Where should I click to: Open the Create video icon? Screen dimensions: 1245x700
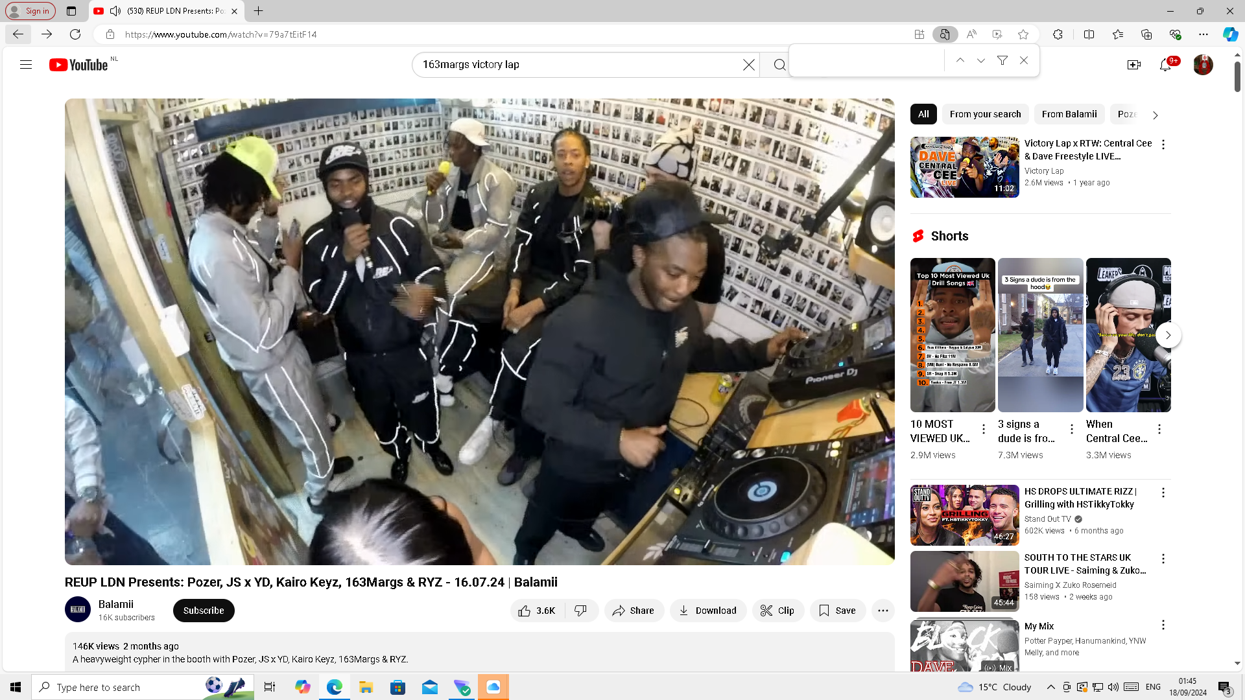click(1133, 65)
